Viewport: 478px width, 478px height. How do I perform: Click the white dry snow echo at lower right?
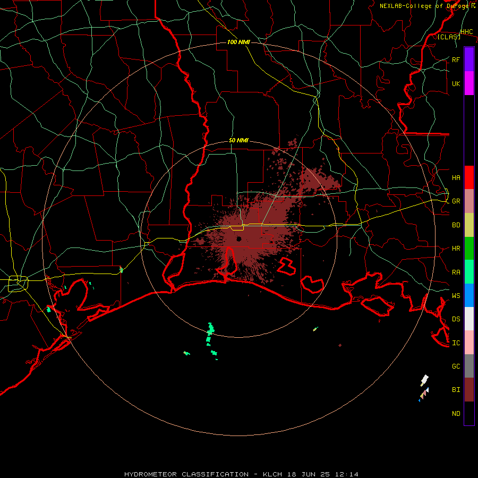(425, 380)
